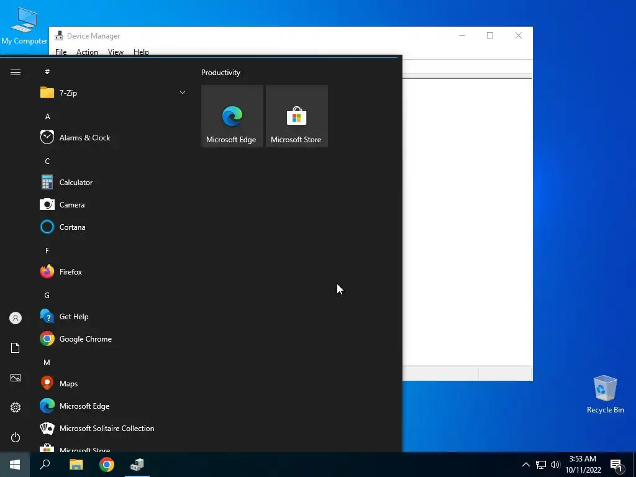The image size is (636, 477).
Task: Open Google Chrome from the taskbar
Action: pyautogui.click(x=107, y=465)
